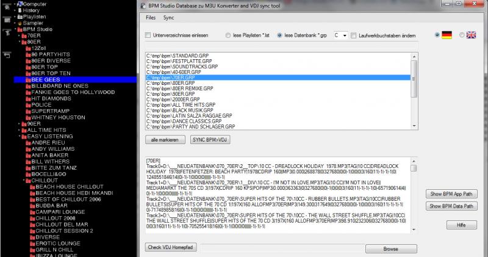Screen dimensions: 488x257
Task: Select lese Playlisten *.lst radio button
Action: [228, 35]
